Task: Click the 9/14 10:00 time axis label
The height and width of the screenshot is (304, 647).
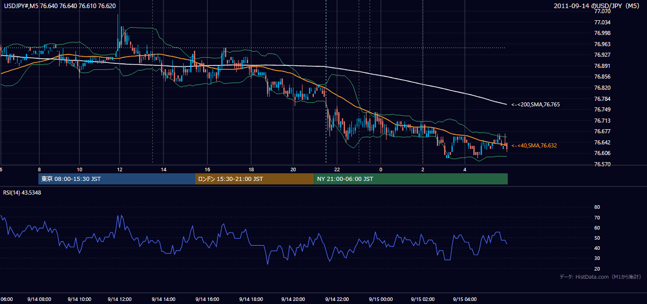Action: [78, 299]
